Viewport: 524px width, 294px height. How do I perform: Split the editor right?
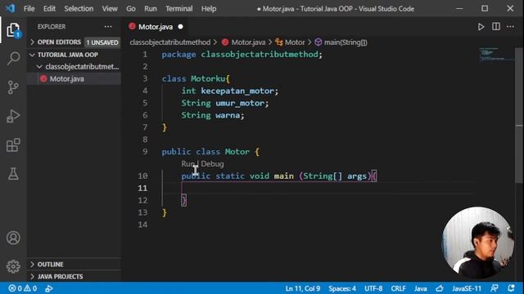click(496, 27)
